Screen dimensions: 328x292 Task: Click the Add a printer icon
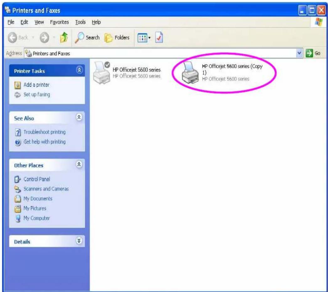click(x=18, y=85)
